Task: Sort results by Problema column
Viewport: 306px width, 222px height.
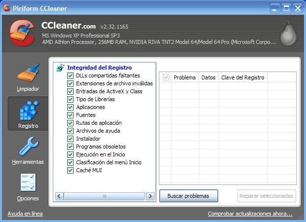Action: click(x=185, y=77)
